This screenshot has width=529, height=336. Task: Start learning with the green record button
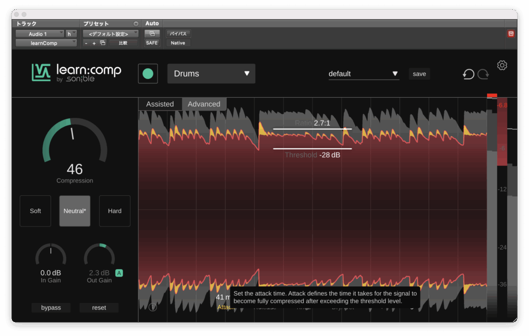(x=148, y=73)
